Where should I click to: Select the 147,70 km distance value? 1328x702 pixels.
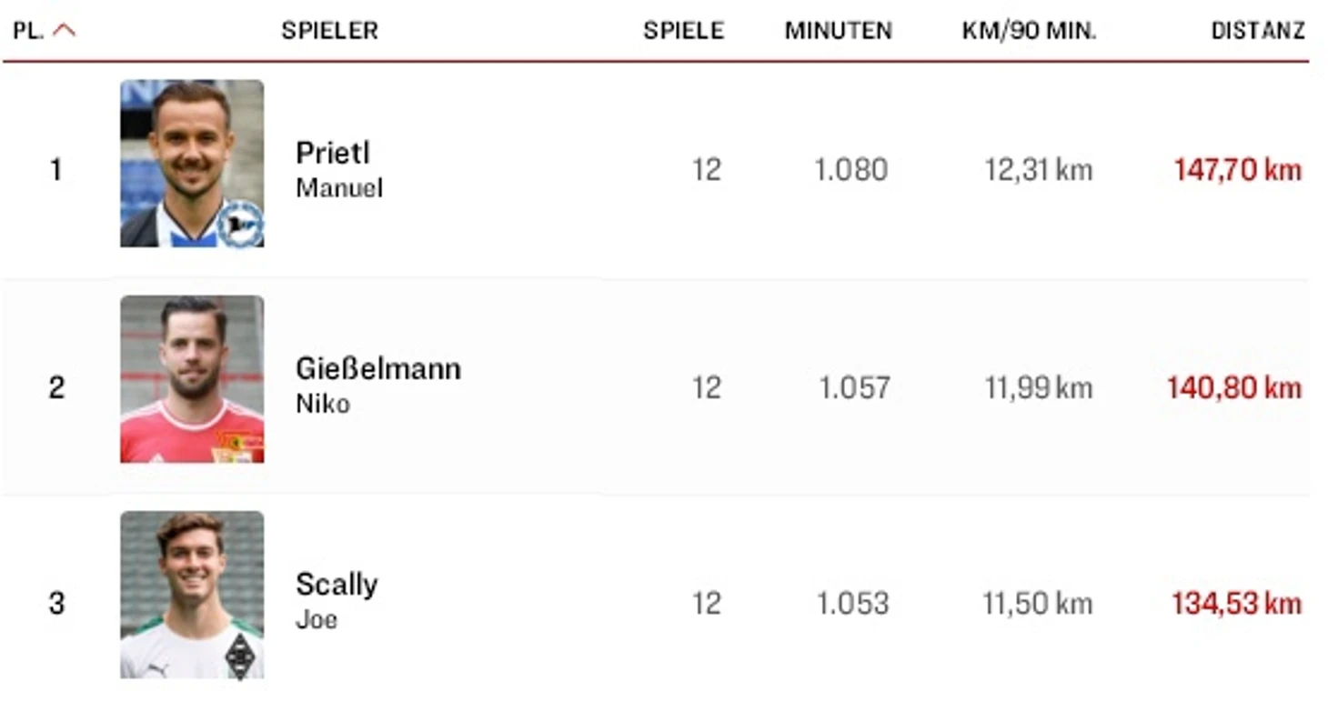(x=1237, y=170)
